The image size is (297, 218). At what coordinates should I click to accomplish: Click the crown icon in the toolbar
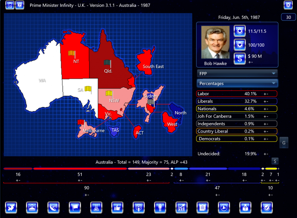tap(32, 208)
